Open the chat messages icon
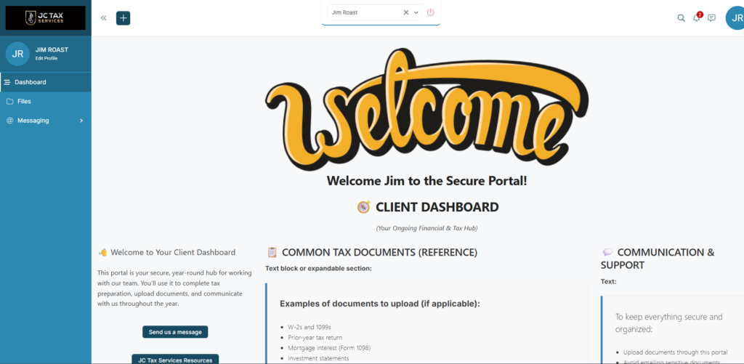 point(711,18)
